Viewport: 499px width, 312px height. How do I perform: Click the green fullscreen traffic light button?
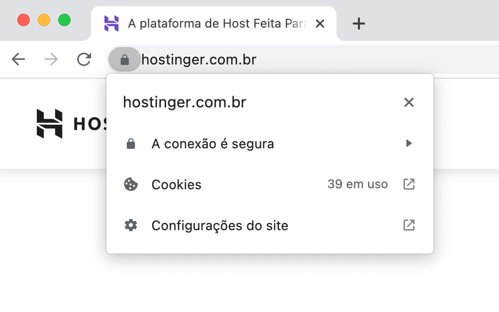[64, 19]
